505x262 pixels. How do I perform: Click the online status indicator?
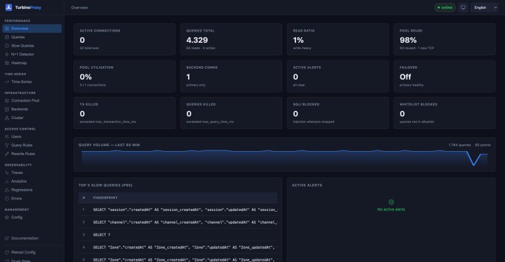coord(445,8)
